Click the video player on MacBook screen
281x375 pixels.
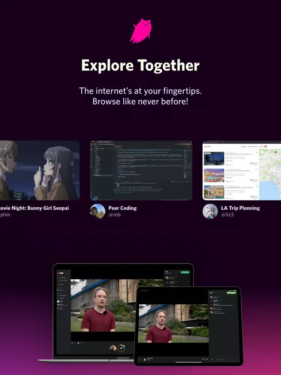point(103,305)
